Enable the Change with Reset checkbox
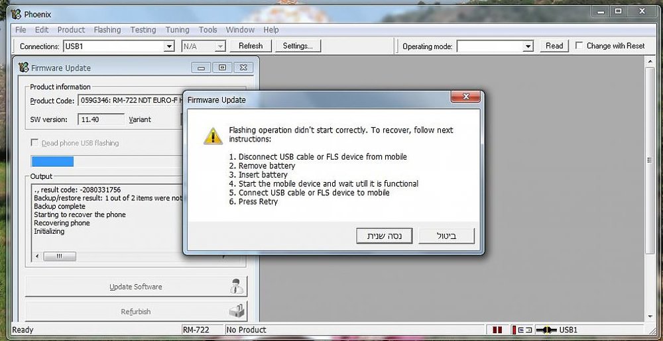 click(x=579, y=46)
